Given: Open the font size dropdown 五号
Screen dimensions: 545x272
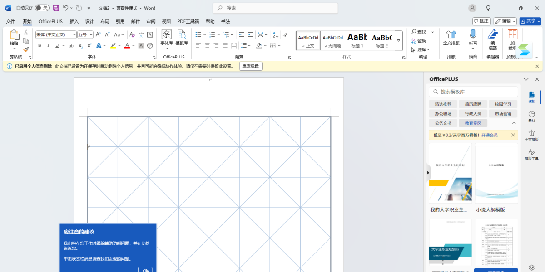Looking at the screenshot, I should tap(85, 34).
